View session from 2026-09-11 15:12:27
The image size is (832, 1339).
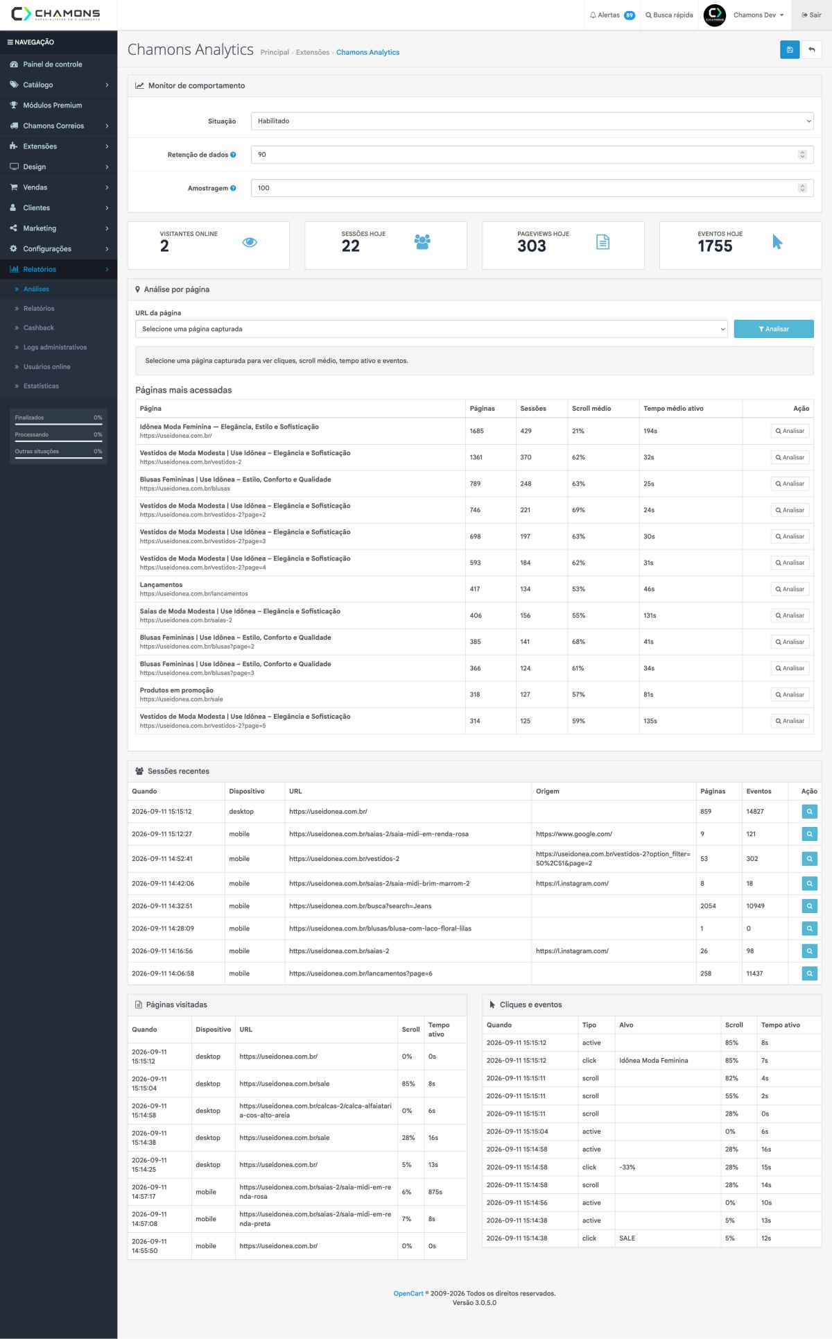pos(809,834)
